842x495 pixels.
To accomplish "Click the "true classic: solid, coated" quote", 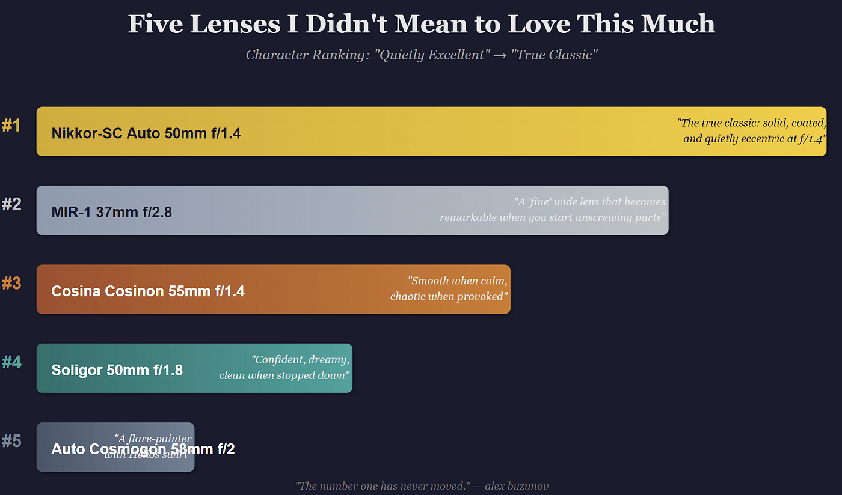I will [x=751, y=130].
